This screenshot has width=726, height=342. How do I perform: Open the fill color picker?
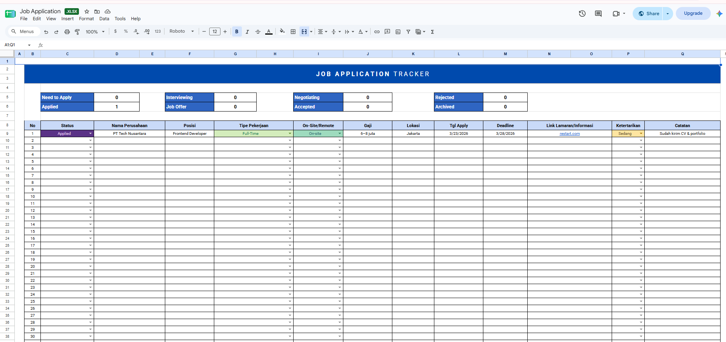282,31
